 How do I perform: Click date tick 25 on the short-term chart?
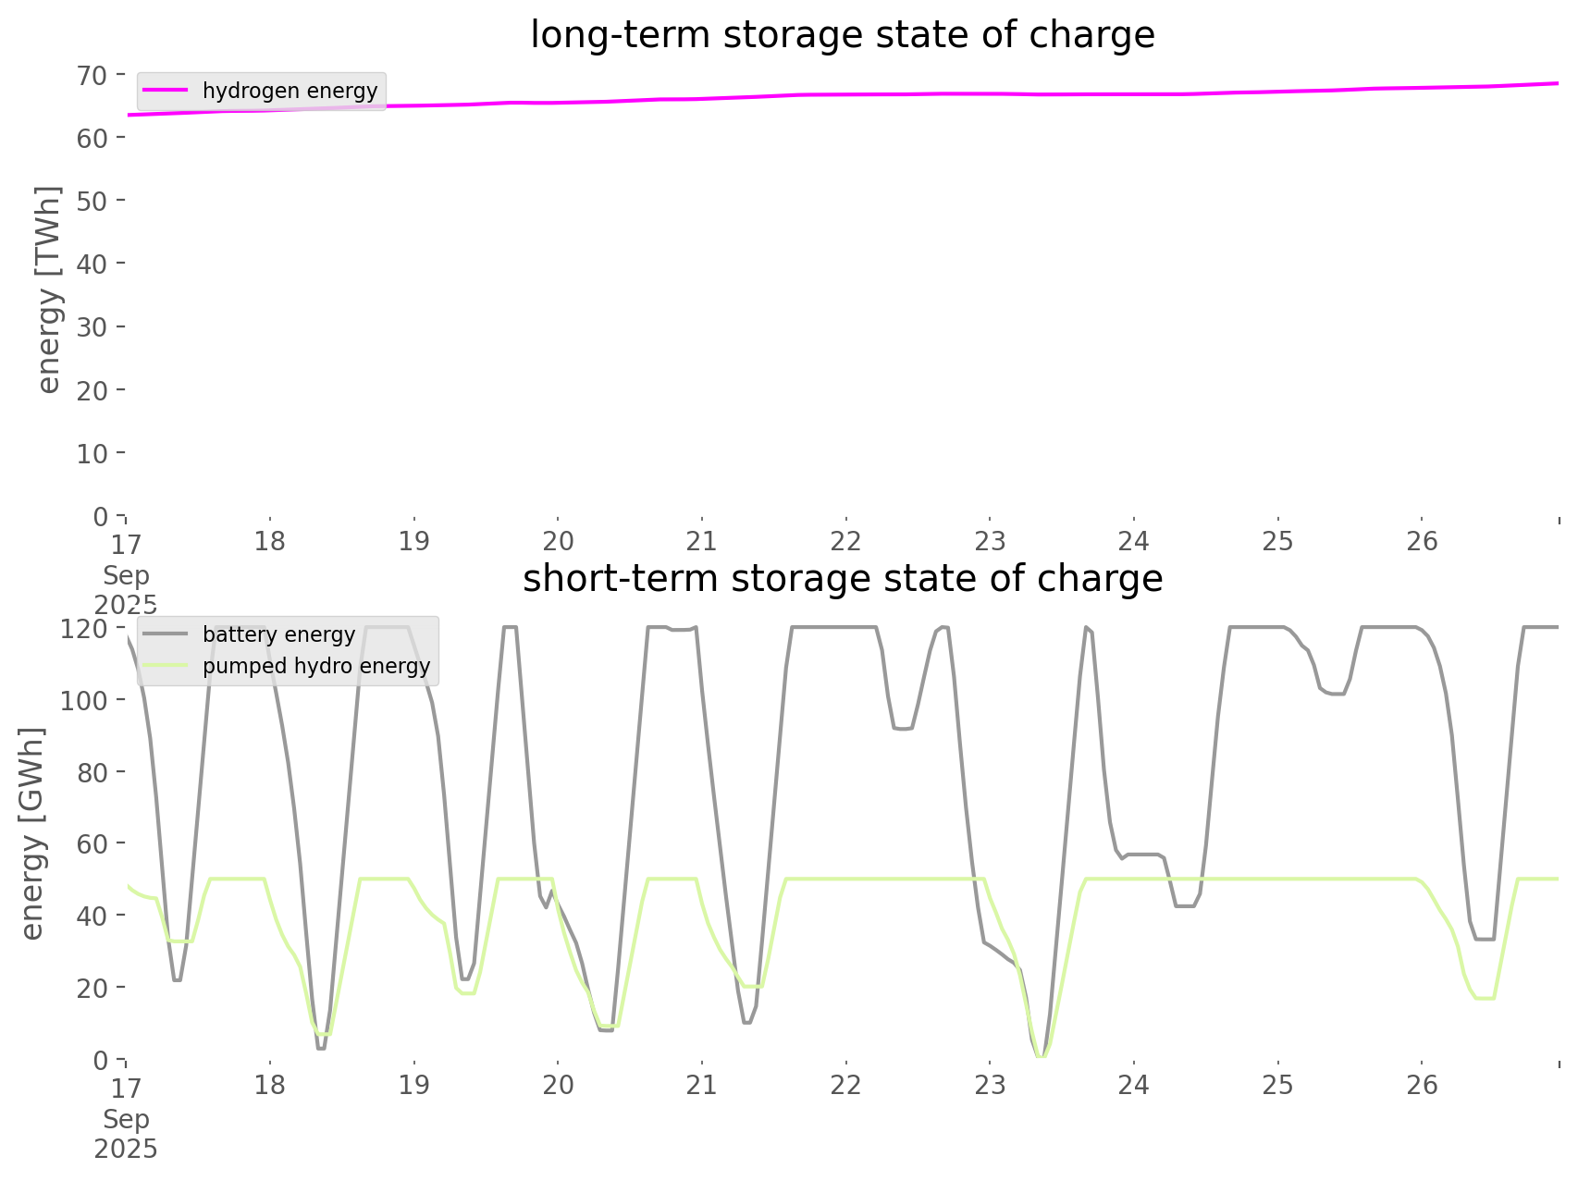click(x=1277, y=1085)
